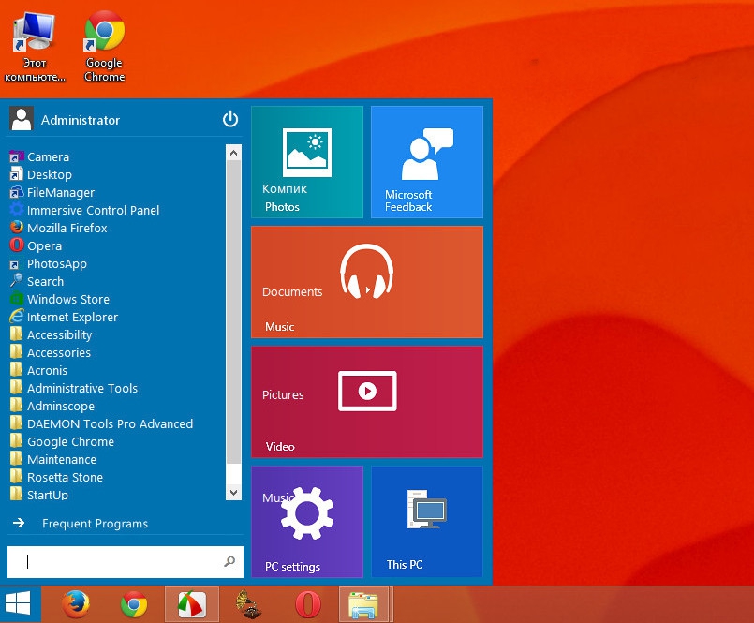Open Opera from the taskbar
Viewport: 754px width, 623px height.
308,604
